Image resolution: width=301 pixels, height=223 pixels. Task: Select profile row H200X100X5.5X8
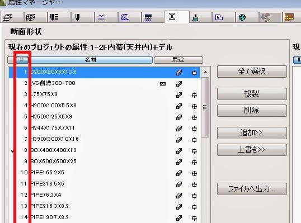coord(105,106)
